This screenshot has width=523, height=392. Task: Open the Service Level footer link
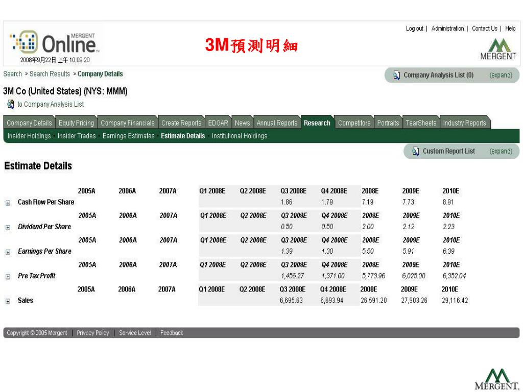(x=135, y=333)
